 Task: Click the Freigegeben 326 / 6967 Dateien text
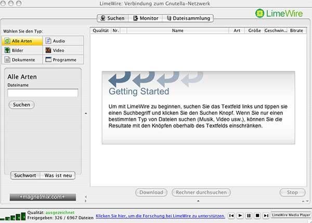pos(60,218)
